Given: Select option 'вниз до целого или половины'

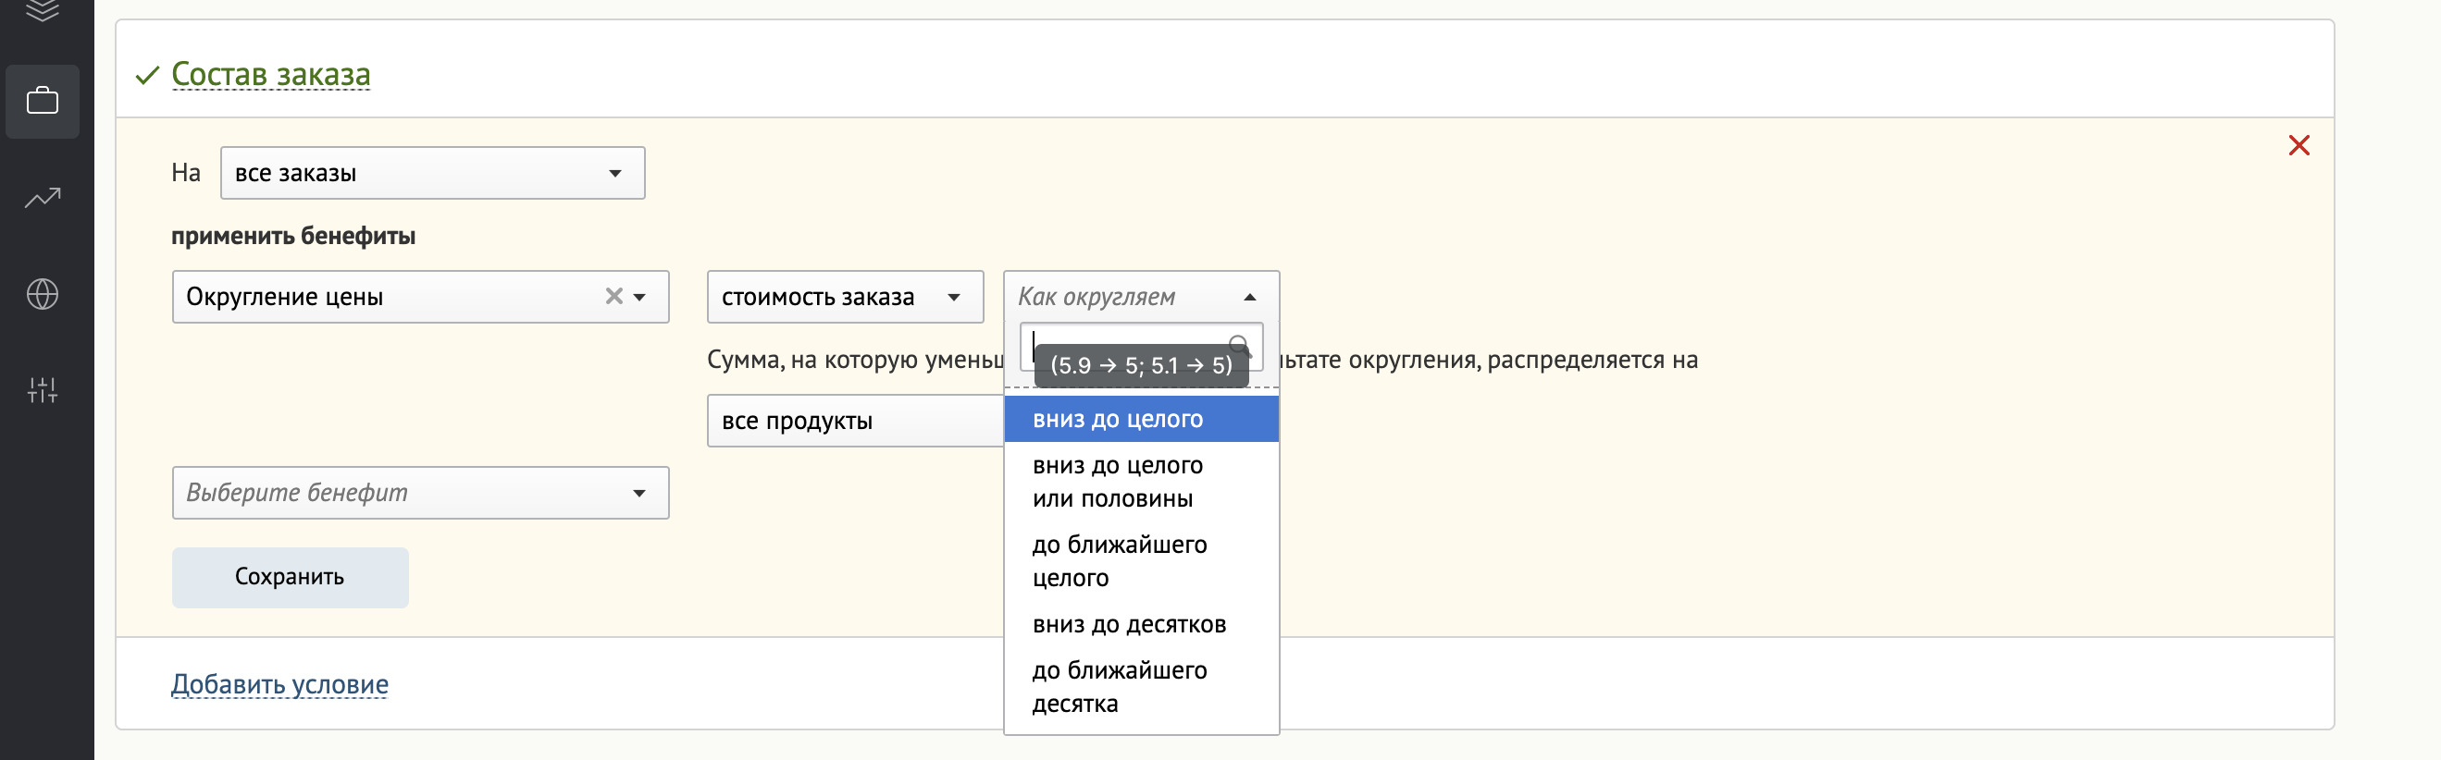Looking at the screenshot, I should pos(1141,482).
